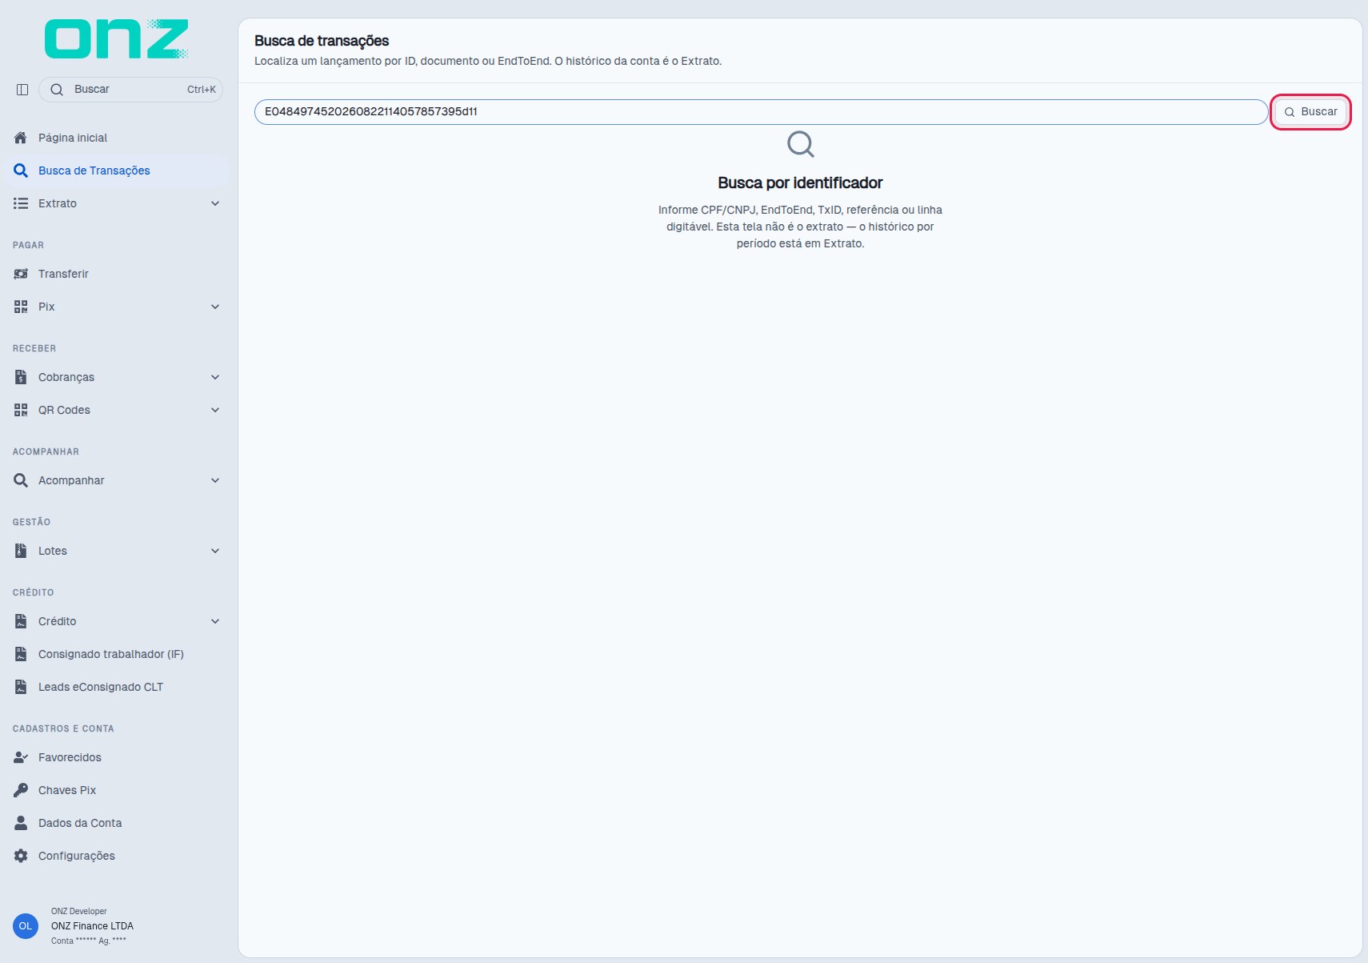1368x963 pixels.
Task: Expand the Crédito submenu chevron
Action: [215, 621]
